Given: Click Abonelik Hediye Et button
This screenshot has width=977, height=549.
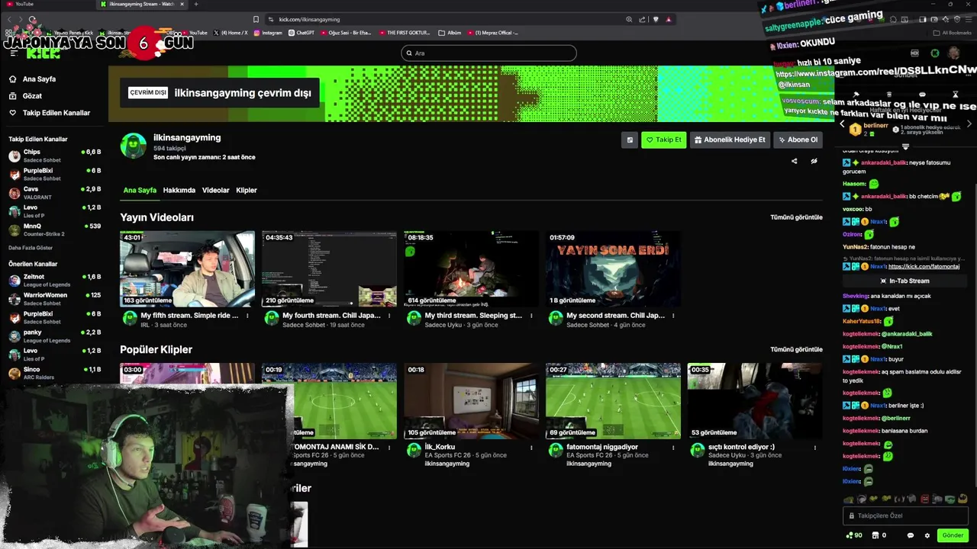Looking at the screenshot, I should [x=730, y=140].
